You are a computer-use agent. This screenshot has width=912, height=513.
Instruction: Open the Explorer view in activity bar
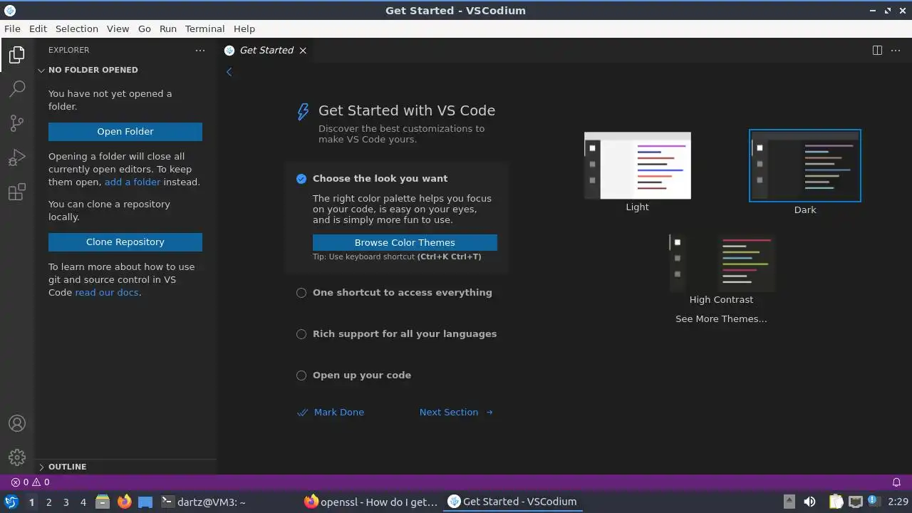click(x=17, y=55)
